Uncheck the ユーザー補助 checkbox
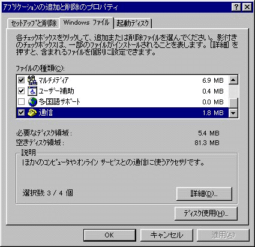 [21, 91]
